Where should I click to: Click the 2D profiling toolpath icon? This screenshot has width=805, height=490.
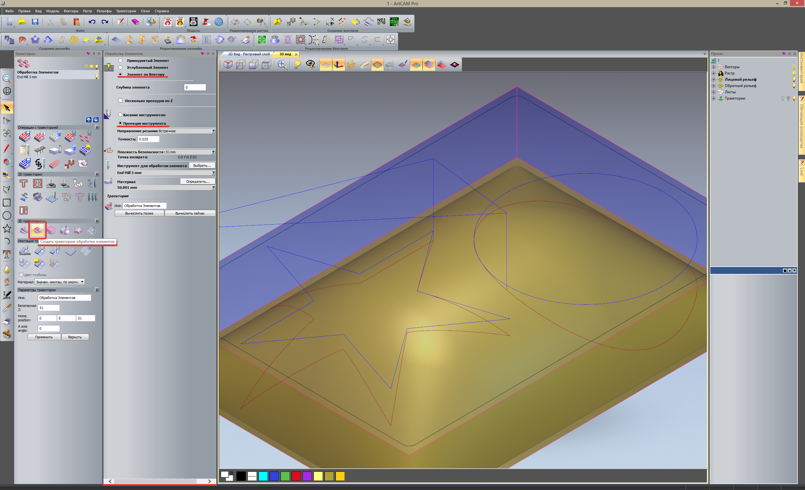[24, 184]
